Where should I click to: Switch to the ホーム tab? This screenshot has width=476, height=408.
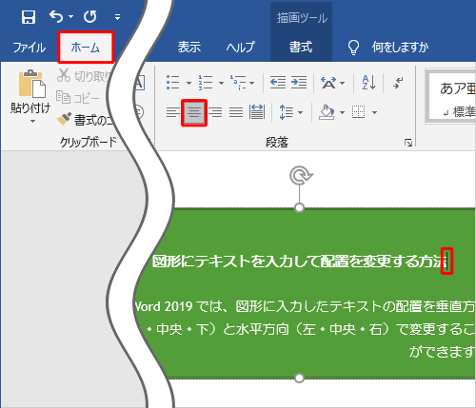click(86, 47)
